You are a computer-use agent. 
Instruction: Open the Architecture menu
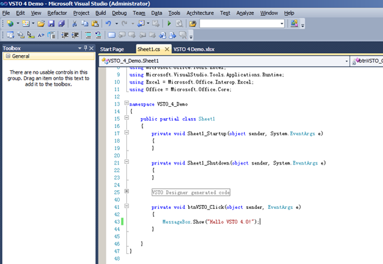click(200, 13)
